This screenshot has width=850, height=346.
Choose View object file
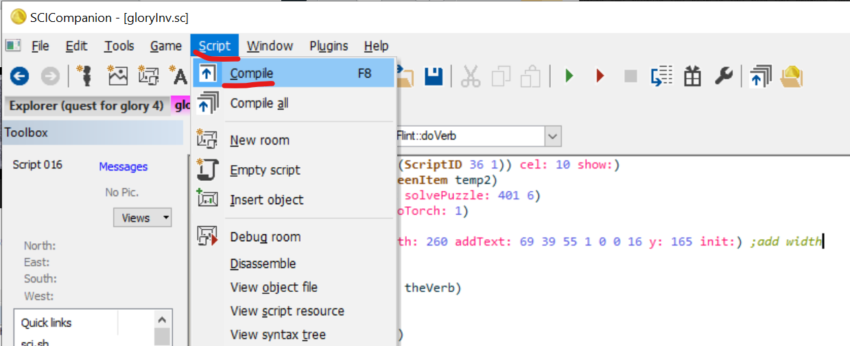click(x=294, y=287)
